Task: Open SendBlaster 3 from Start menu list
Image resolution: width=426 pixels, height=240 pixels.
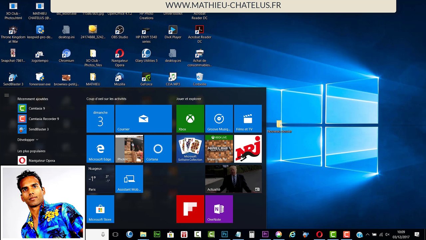Action: click(x=33, y=129)
